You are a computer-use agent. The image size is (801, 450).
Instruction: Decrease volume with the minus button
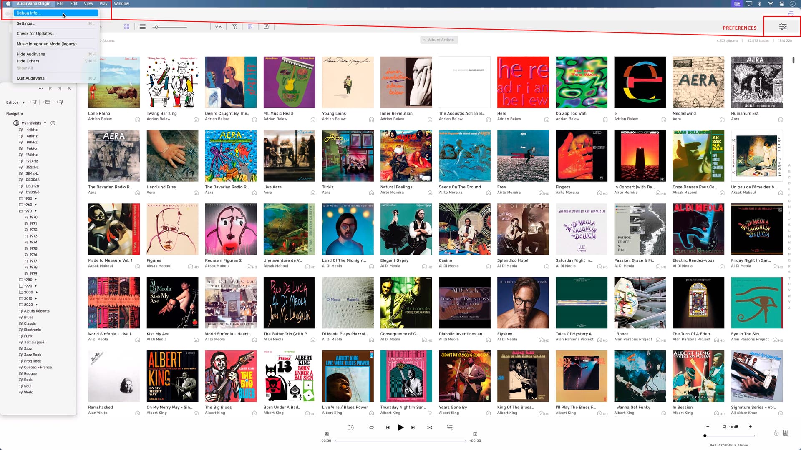(x=708, y=427)
